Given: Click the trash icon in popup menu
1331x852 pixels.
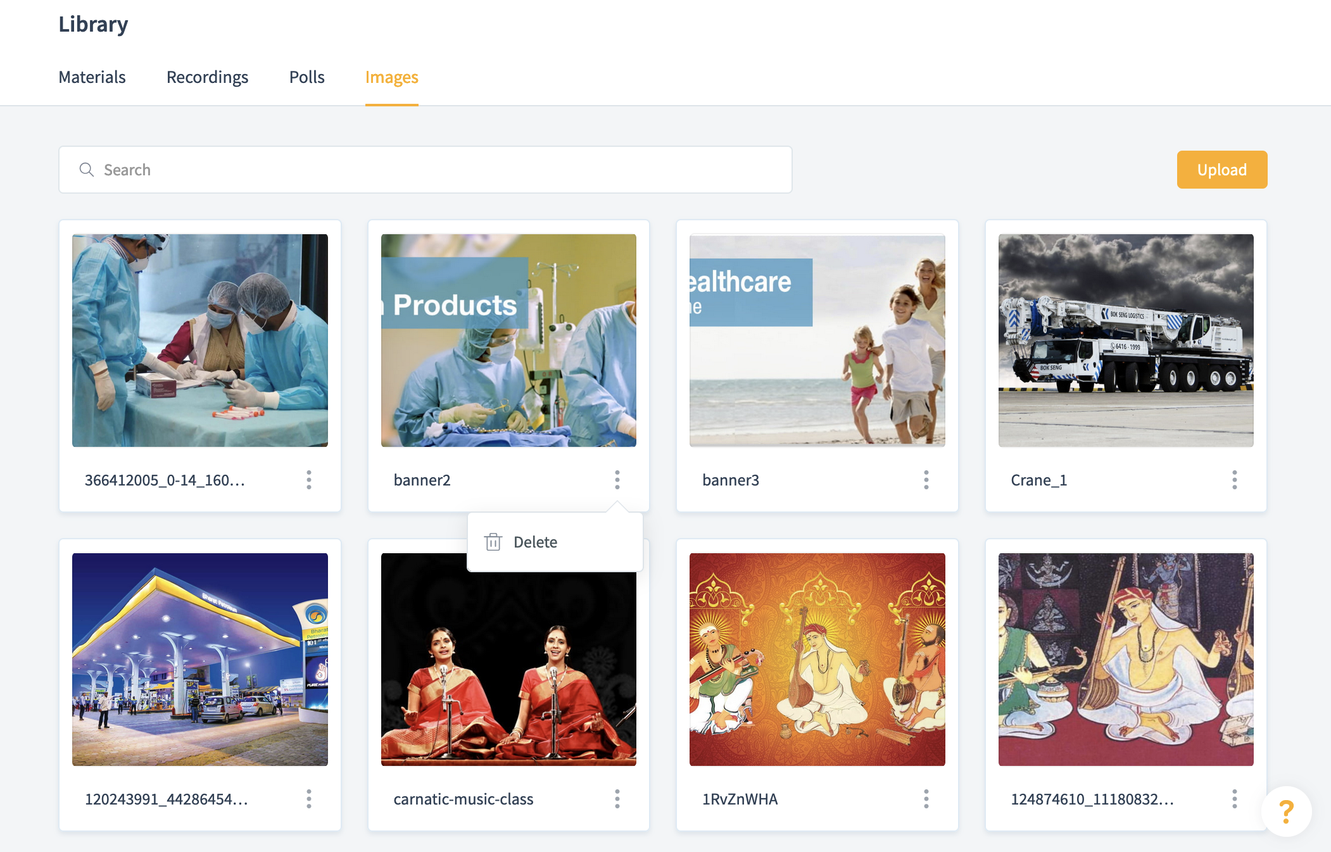Looking at the screenshot, I should [x=493, y=542].
